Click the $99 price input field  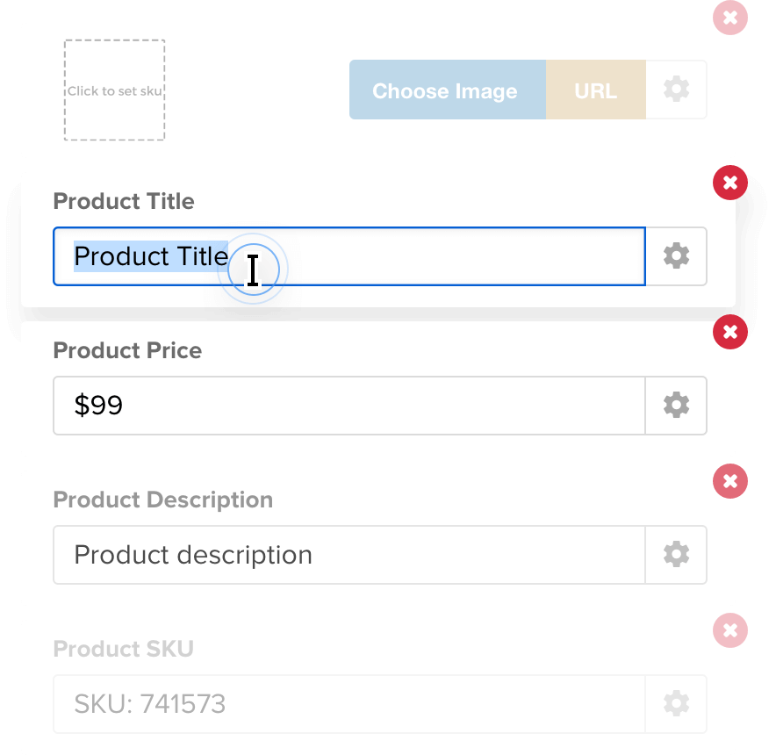[351, 406]
